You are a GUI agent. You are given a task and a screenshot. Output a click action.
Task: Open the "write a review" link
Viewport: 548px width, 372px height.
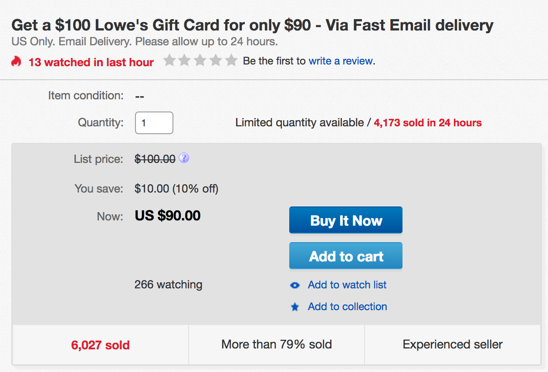(341, 61)
